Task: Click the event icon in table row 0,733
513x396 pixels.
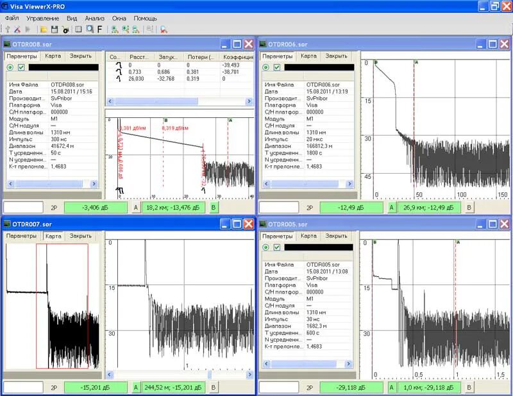Action: pos(119,72)
